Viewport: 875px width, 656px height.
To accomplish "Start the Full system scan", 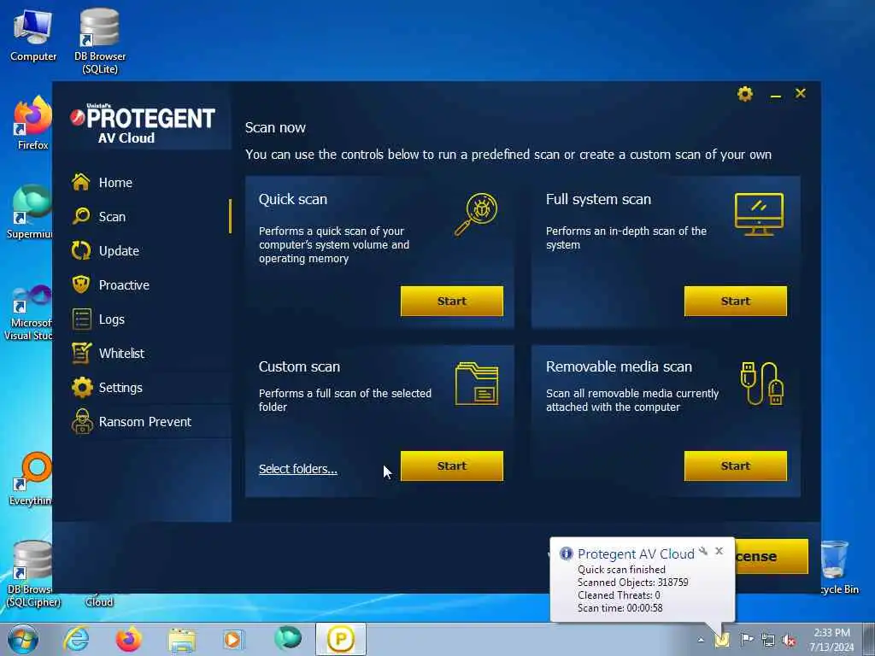I will coord(735,302).
